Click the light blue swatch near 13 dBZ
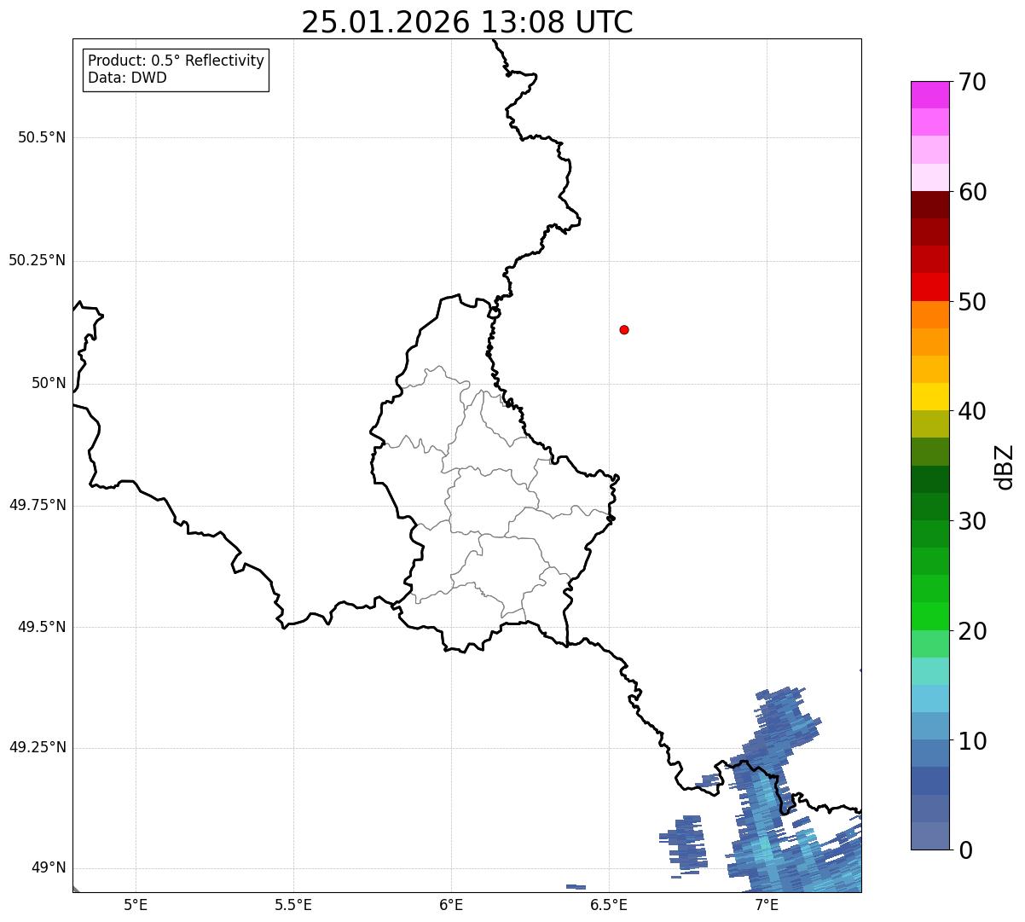 click(x=929, y=699)
